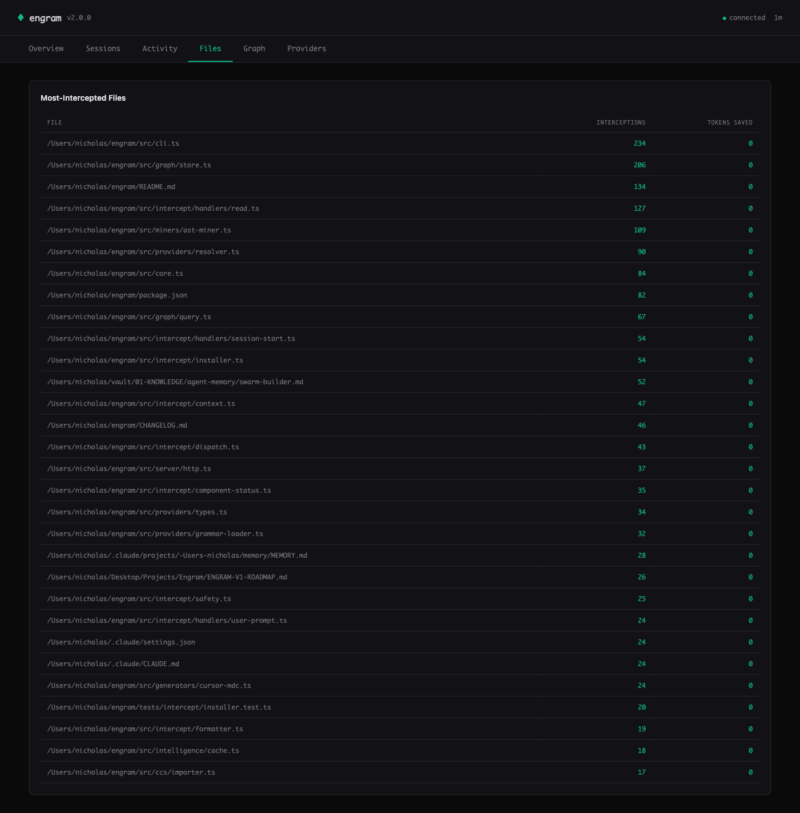The image size is (800, 813).
Task: Click the connected status indicator dot
Action: (x=724, y=18)
